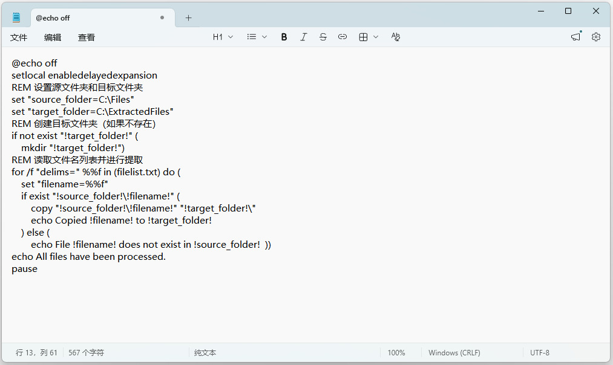
Task: Open the 文件 menu
Action: pos(19,37)
